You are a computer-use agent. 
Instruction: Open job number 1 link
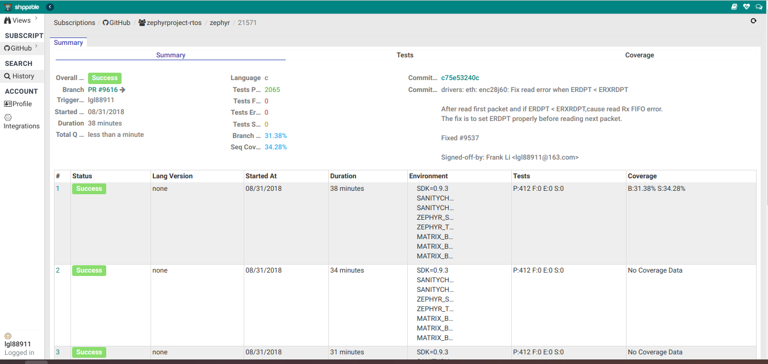point(57,189)
